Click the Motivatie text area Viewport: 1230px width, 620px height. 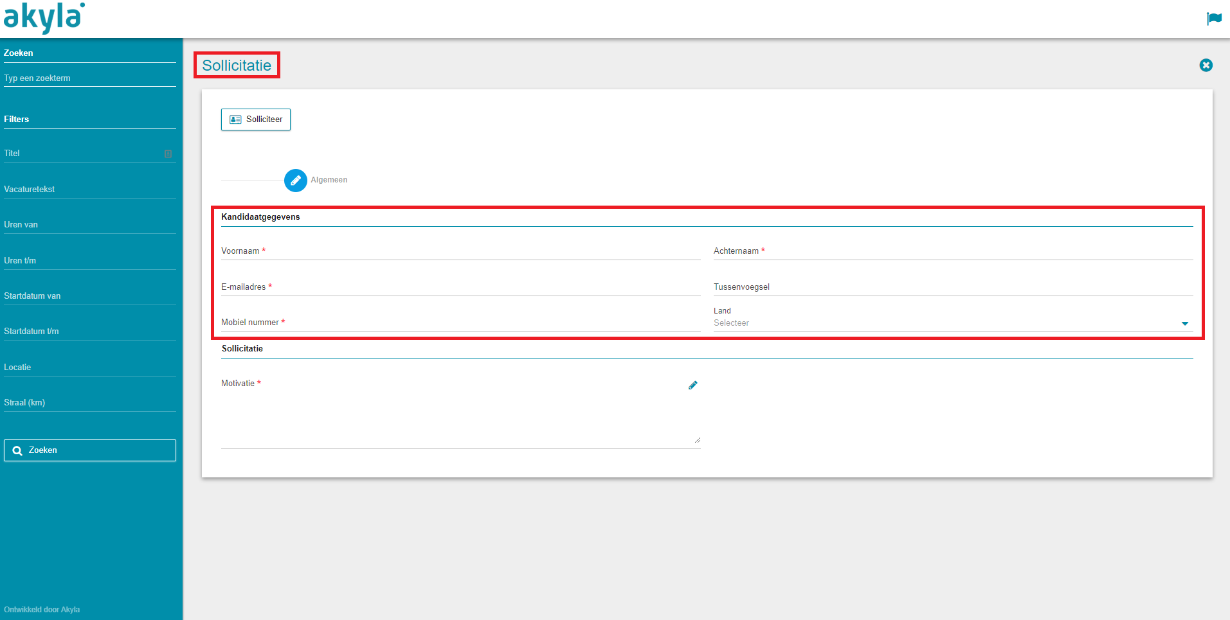pos(461,412)
